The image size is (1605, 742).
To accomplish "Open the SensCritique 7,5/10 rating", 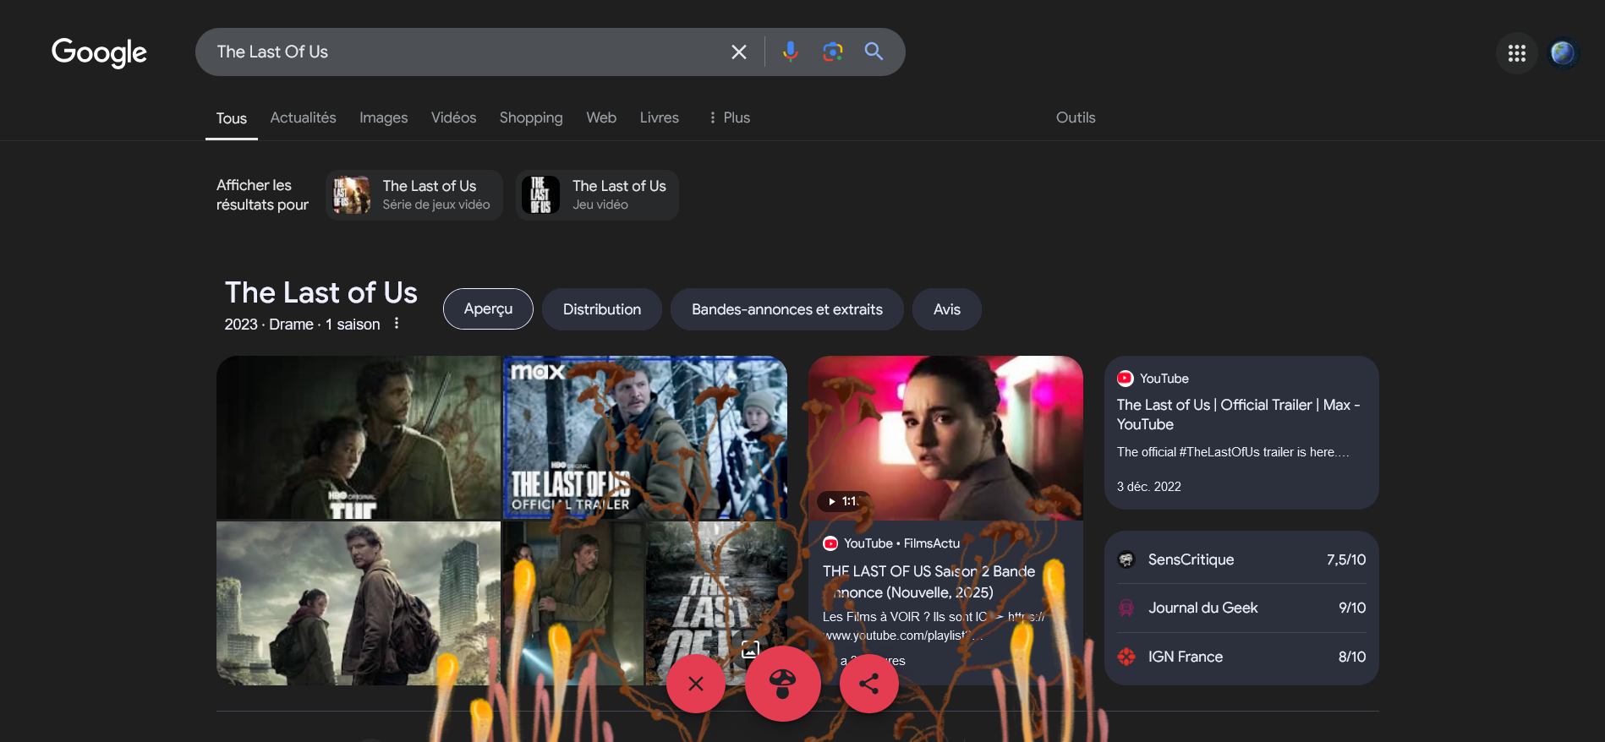I will point(1241,559).
